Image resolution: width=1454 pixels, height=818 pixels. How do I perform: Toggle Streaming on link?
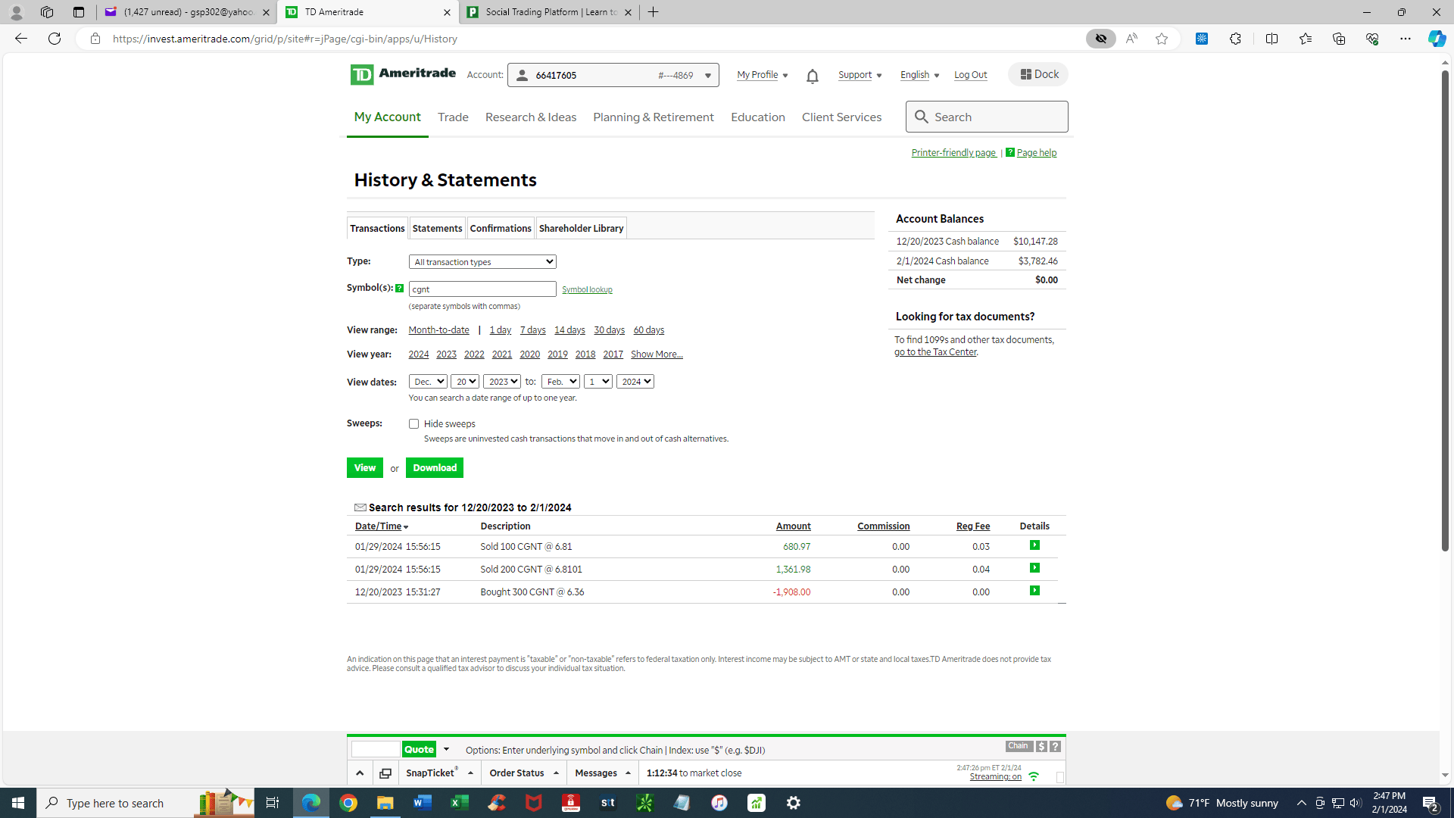[x=995, y=777]
